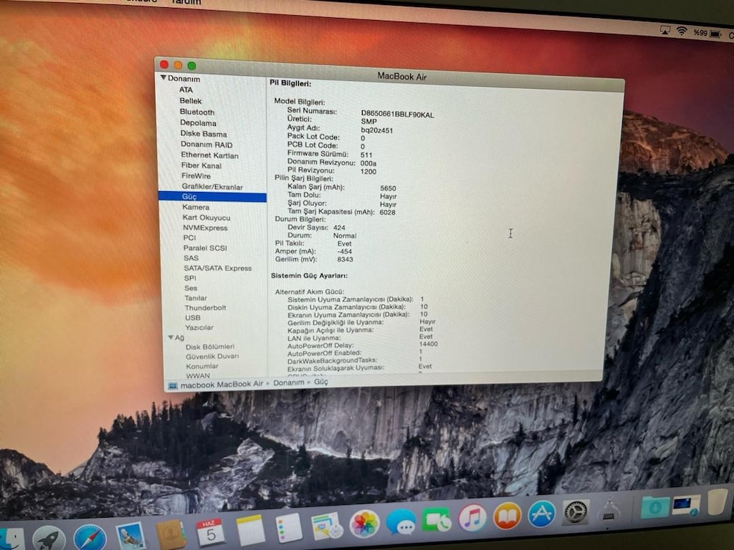Viewport: 734px width, 550px height.
Task: Select Donanım RAID in the sidebar
Action: 206,145
